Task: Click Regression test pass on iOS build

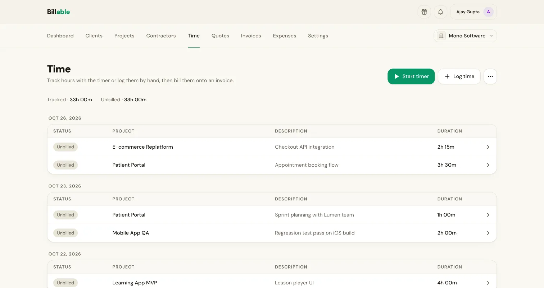Action: point(315,233)
